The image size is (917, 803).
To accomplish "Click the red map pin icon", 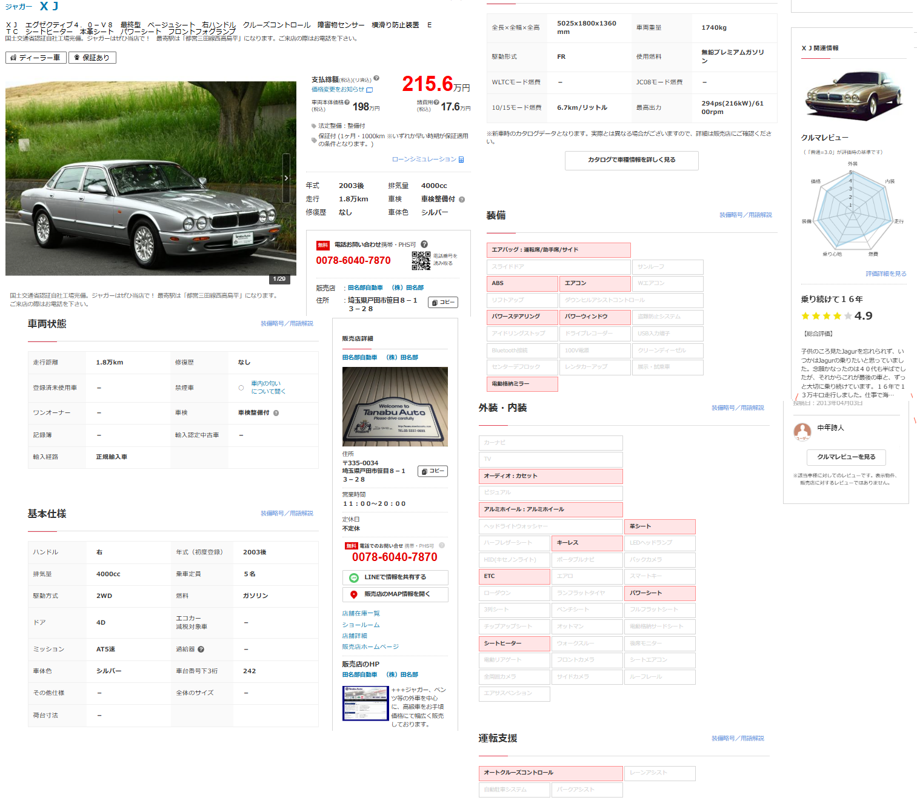I will tap(354, 594).
